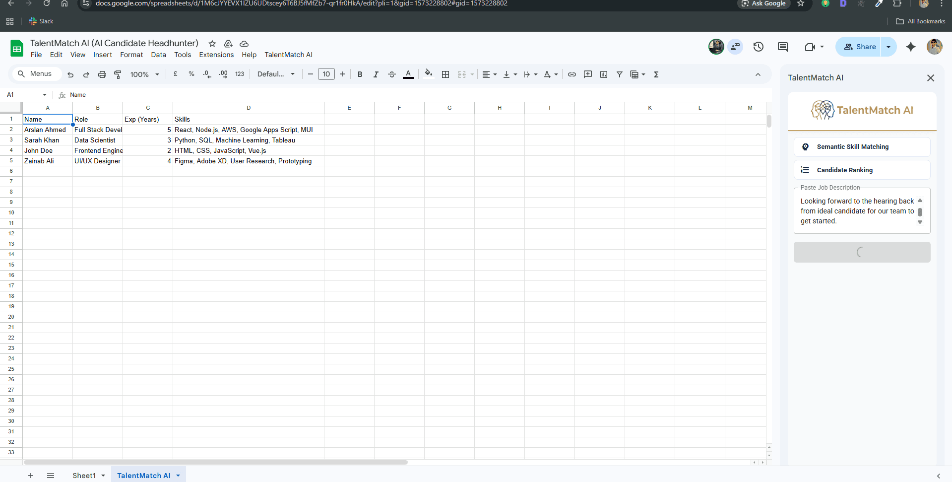Open the Share options dropdown arrow
Screen dimensions: 952x482
[889, 47]
